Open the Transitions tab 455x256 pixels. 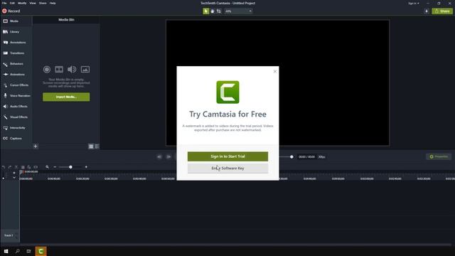16,53
